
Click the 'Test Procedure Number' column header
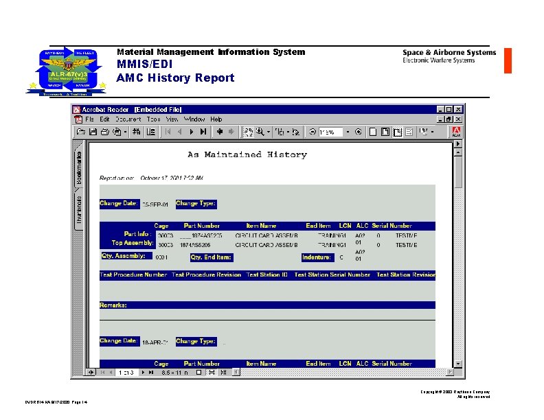point(133,275)
